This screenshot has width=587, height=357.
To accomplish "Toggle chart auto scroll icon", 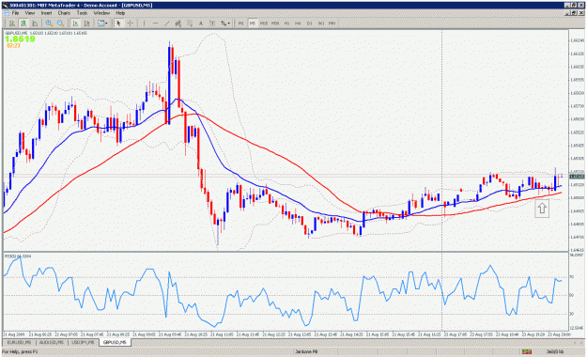I will [x=75, y=23].
